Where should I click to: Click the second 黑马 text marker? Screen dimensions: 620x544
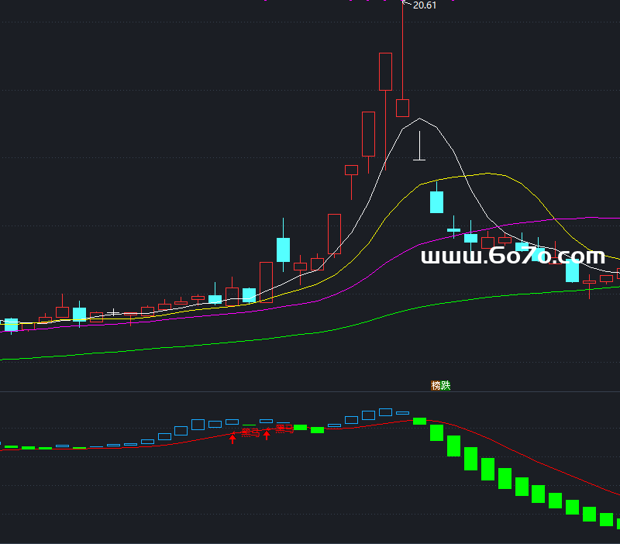284,428
